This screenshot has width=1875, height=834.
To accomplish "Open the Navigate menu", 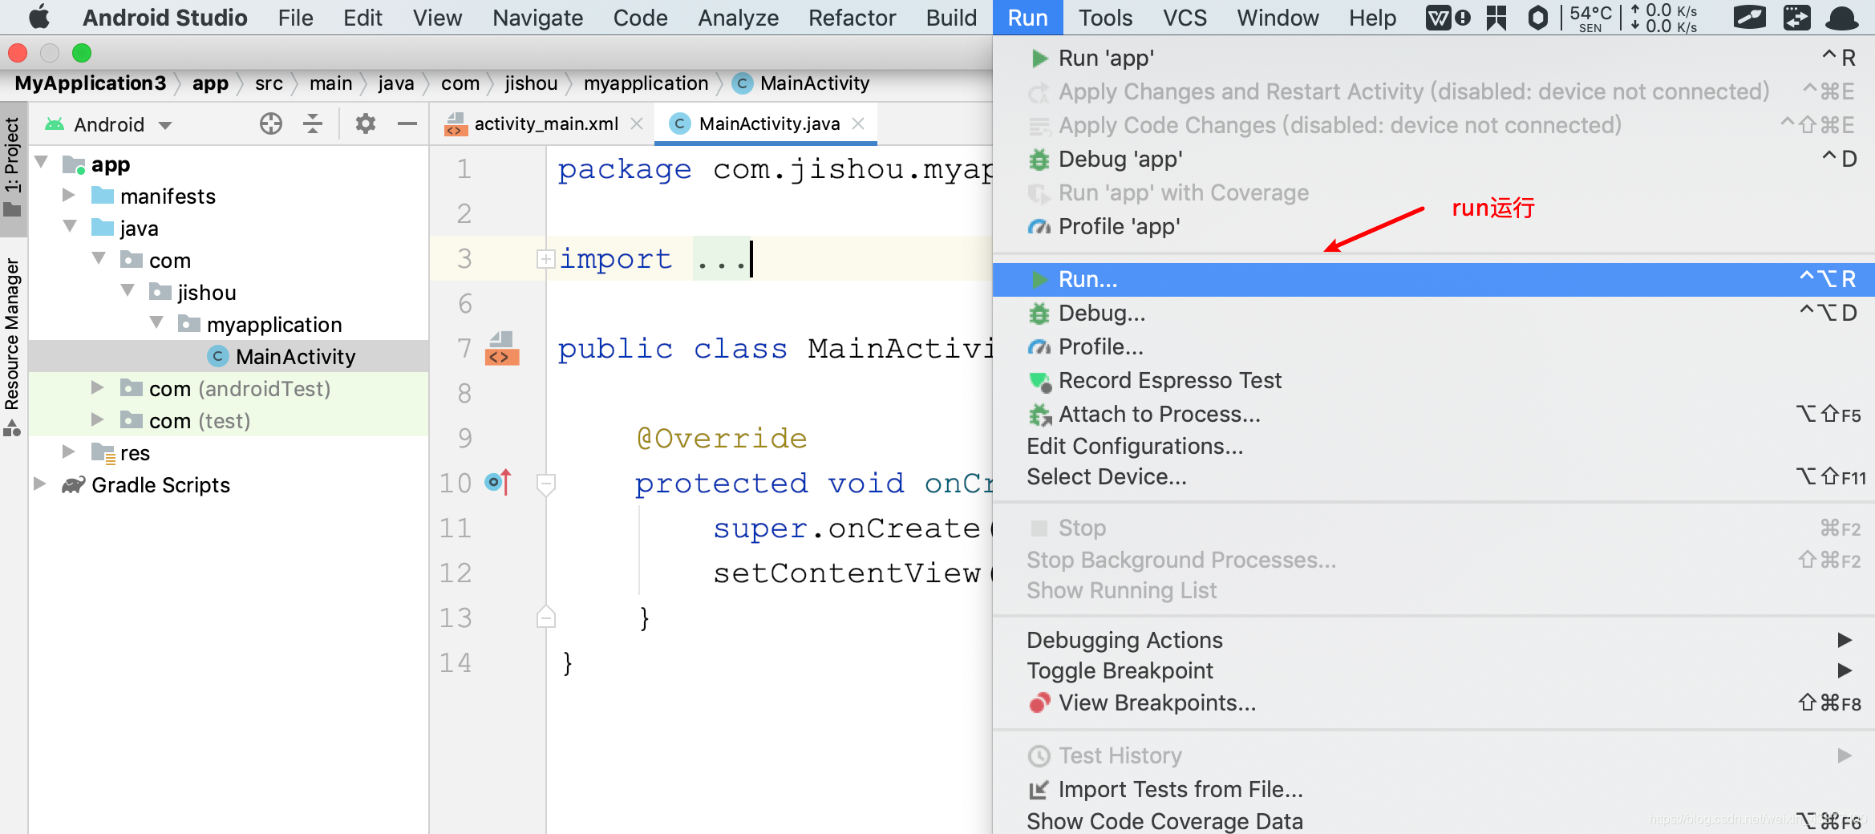I will click(x=537, y=18).
